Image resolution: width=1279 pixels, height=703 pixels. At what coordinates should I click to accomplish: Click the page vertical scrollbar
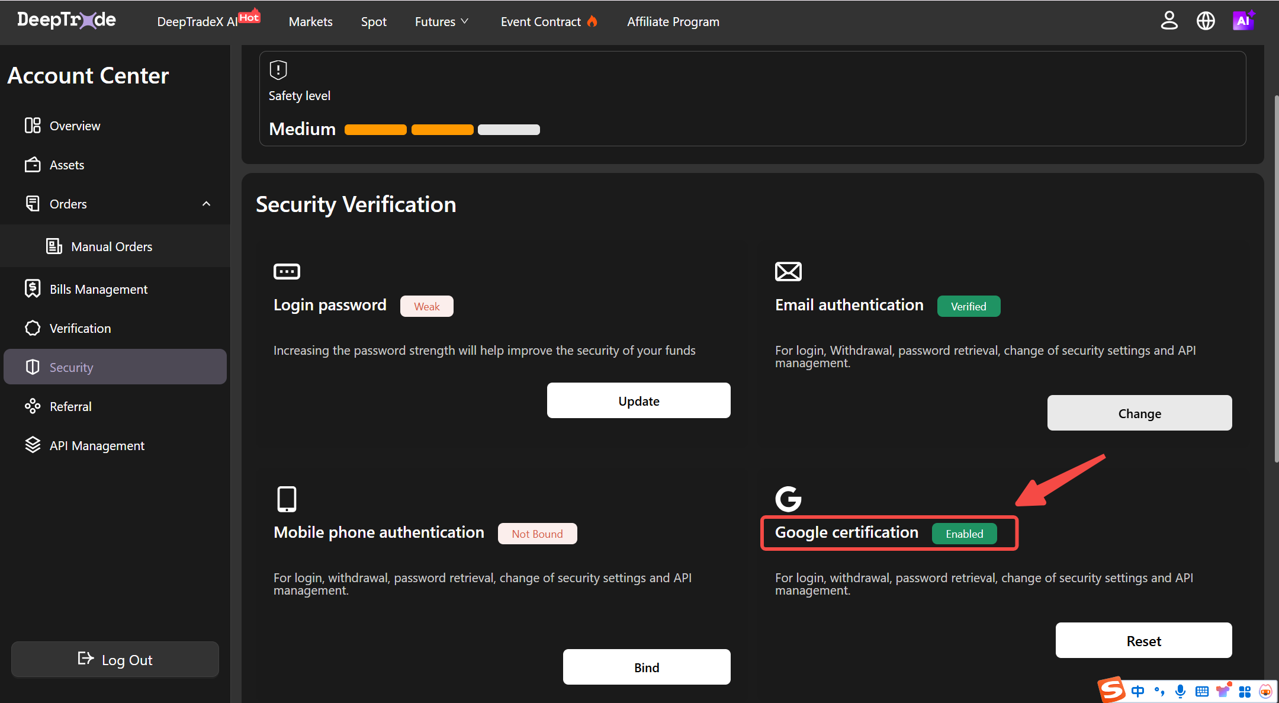tap(1276, 278)
